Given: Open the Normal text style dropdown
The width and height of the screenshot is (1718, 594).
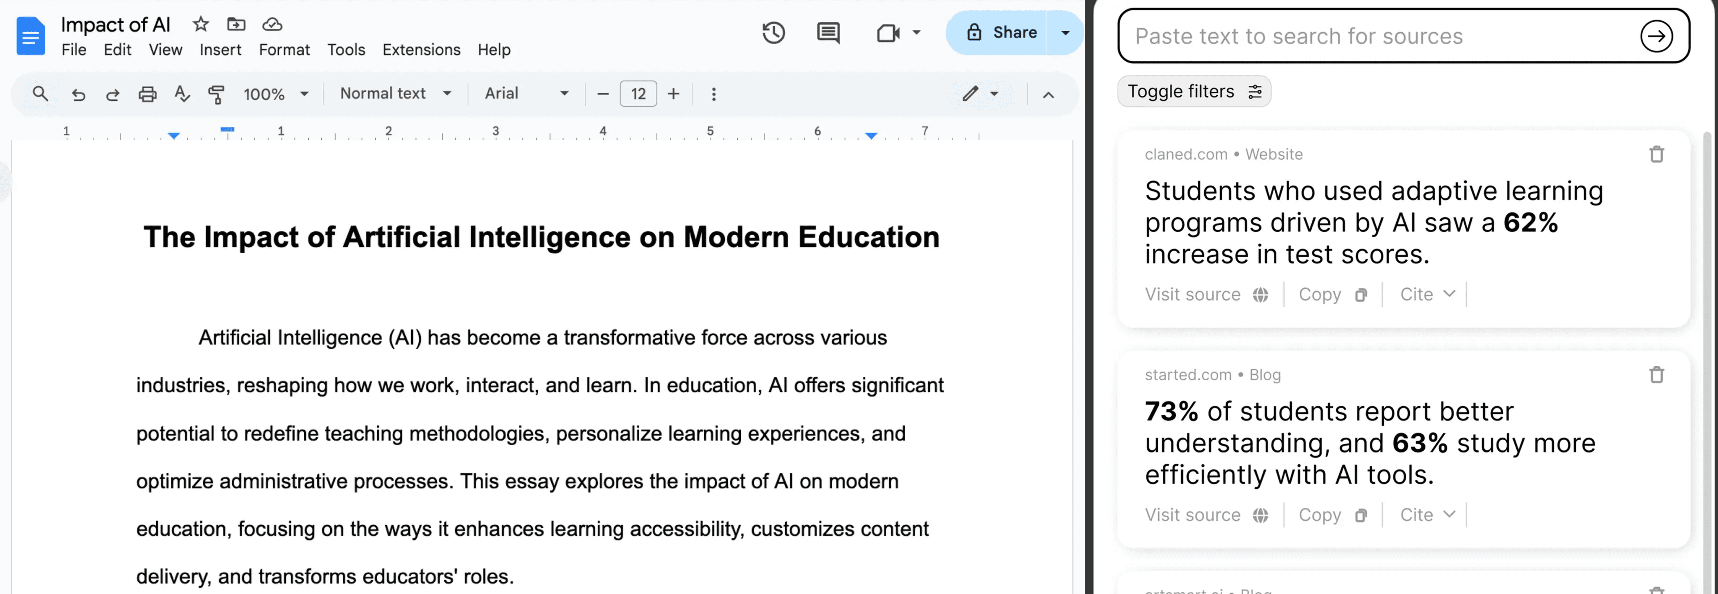Looking at the screenshot, I should coord(395,93).
